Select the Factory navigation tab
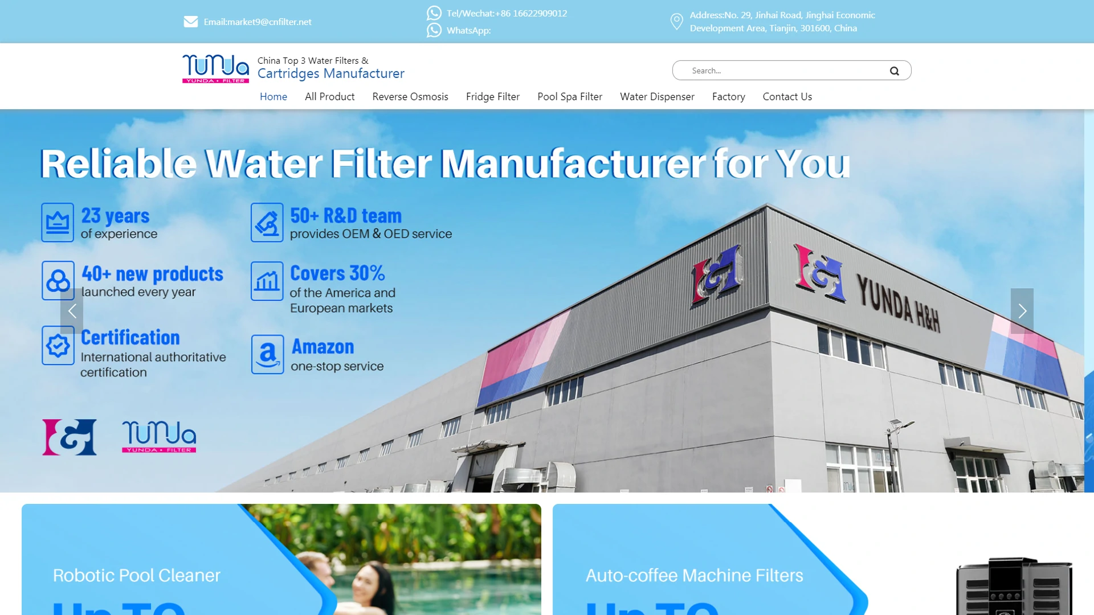This screenshot has width=1094, height=615. point(728,96)
